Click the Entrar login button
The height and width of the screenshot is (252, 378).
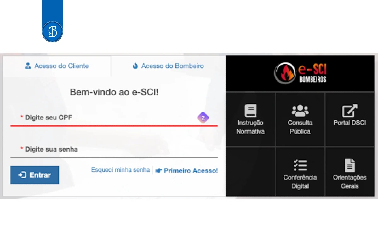click(35, 175)
